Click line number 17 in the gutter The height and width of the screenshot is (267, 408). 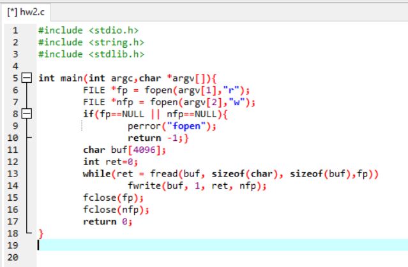(x=13, y=222)
